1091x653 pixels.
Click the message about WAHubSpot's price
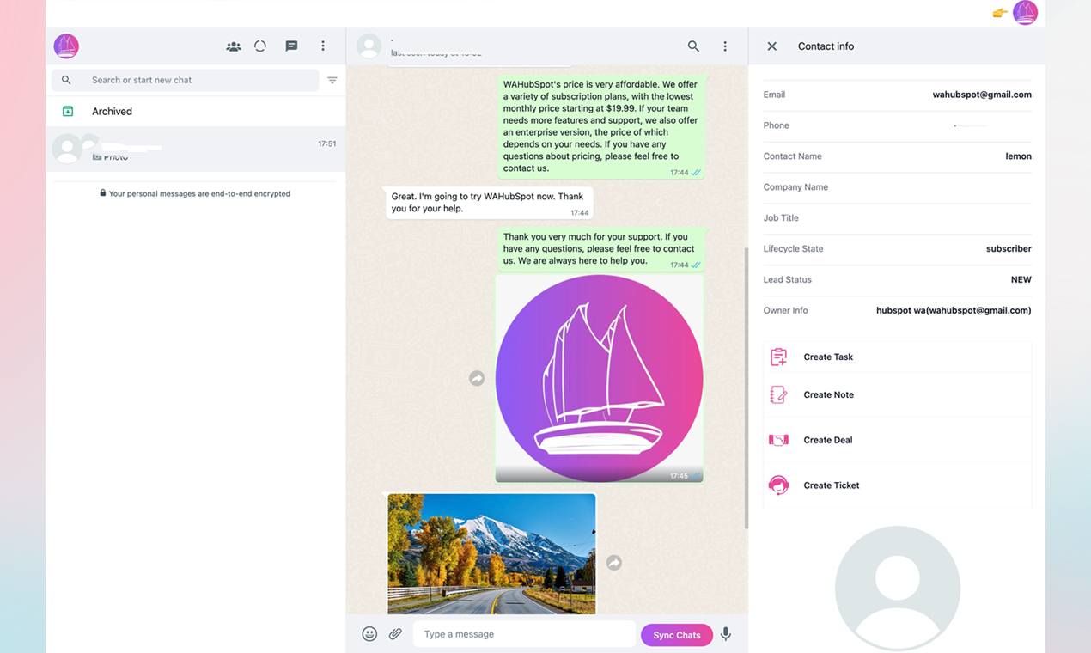[600, 126]
